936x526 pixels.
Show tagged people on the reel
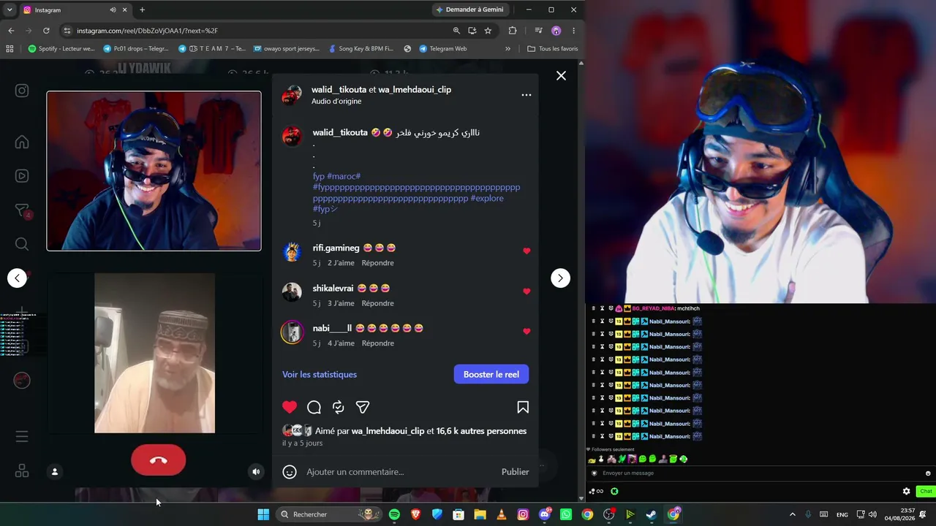click(54, 472)
